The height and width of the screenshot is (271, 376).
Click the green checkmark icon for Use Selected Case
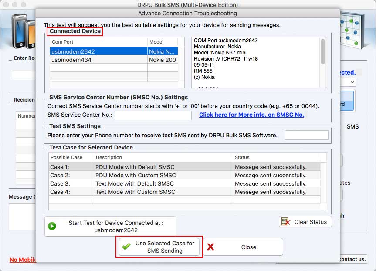pos(126,247)
